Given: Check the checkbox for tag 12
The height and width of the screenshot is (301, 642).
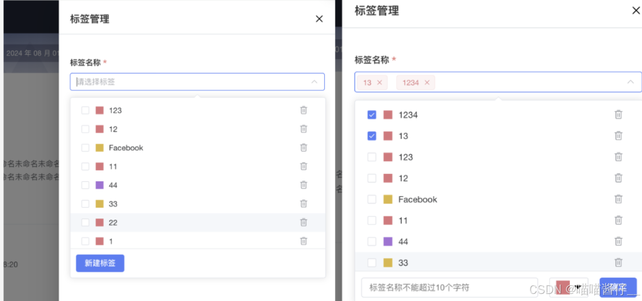Looking at the screenshot, I should click(85, 129).
